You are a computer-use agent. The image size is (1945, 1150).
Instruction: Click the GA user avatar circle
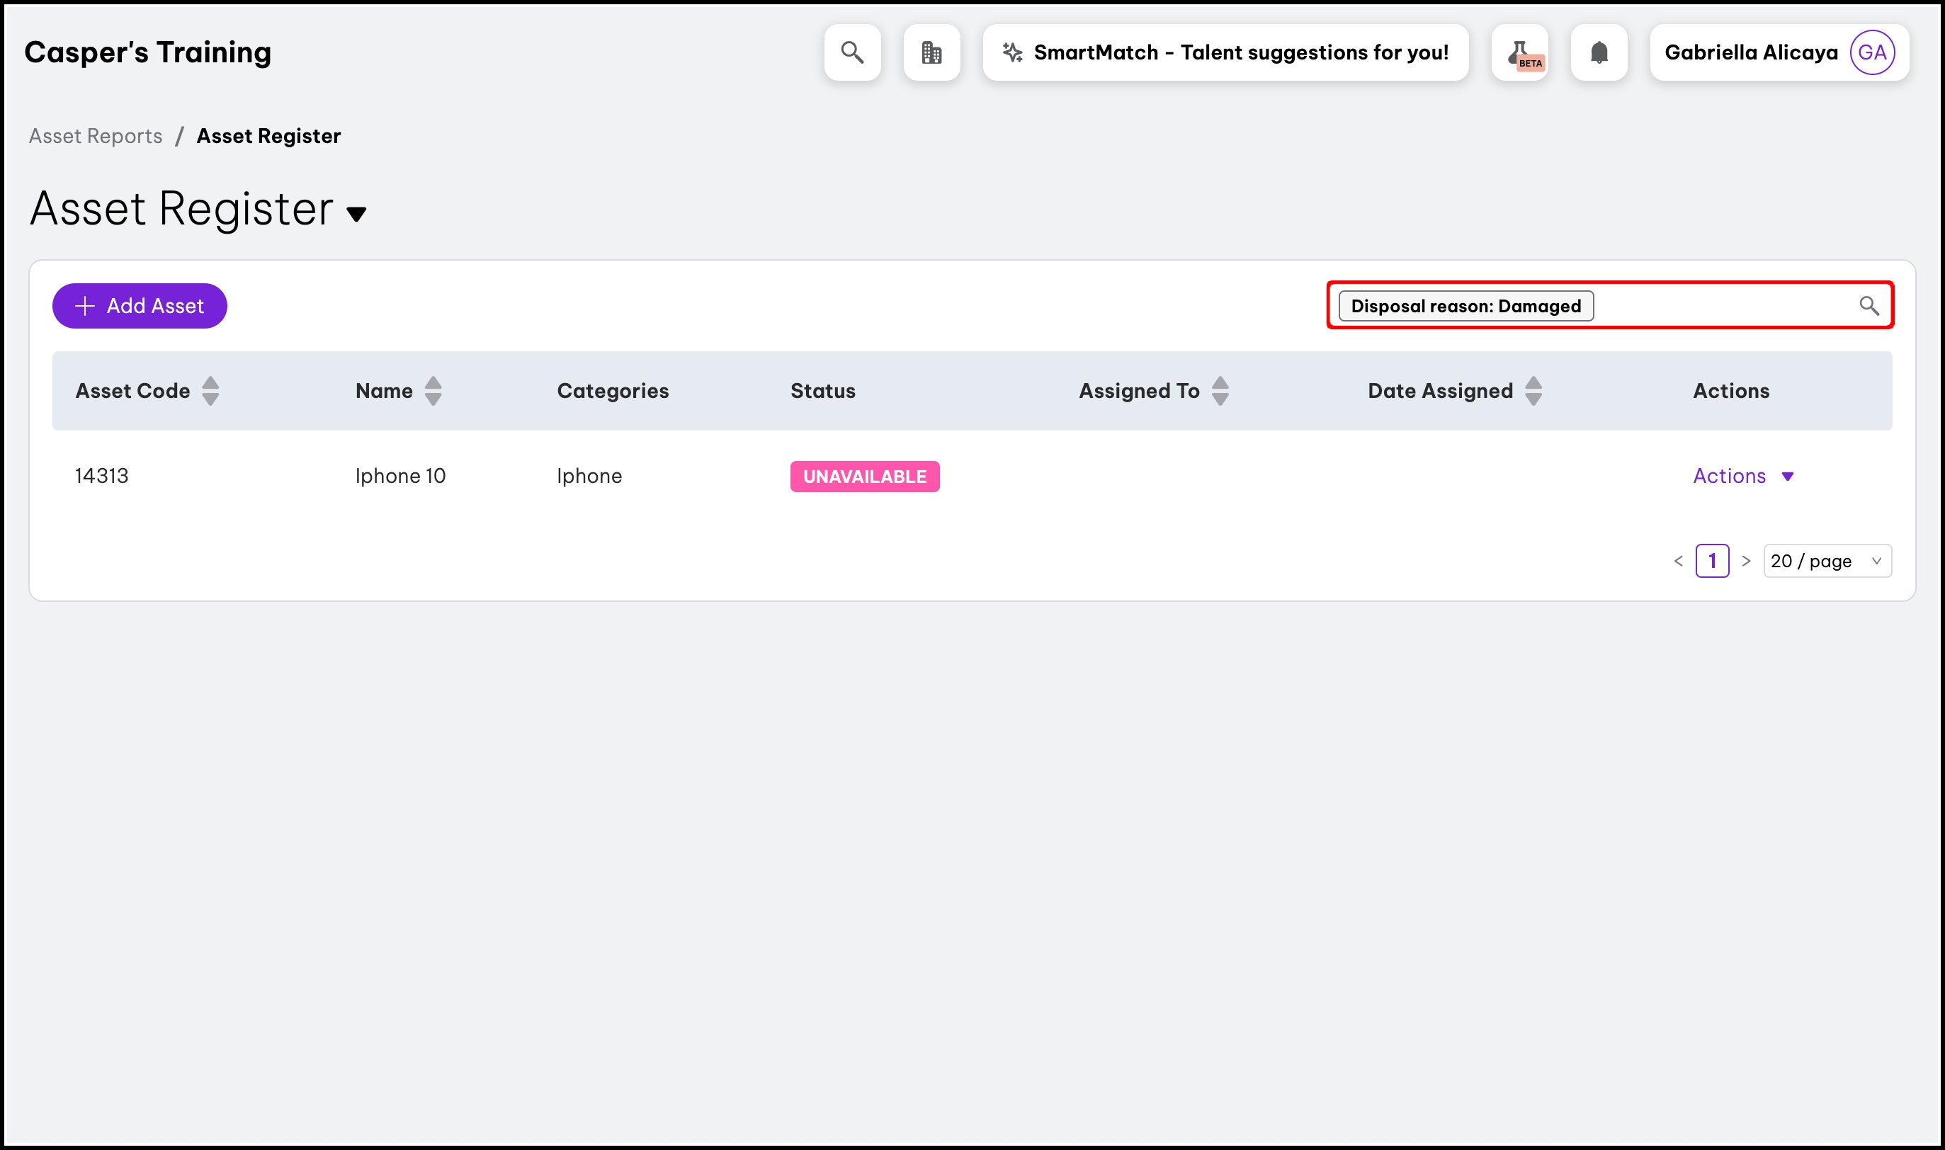1872,52
